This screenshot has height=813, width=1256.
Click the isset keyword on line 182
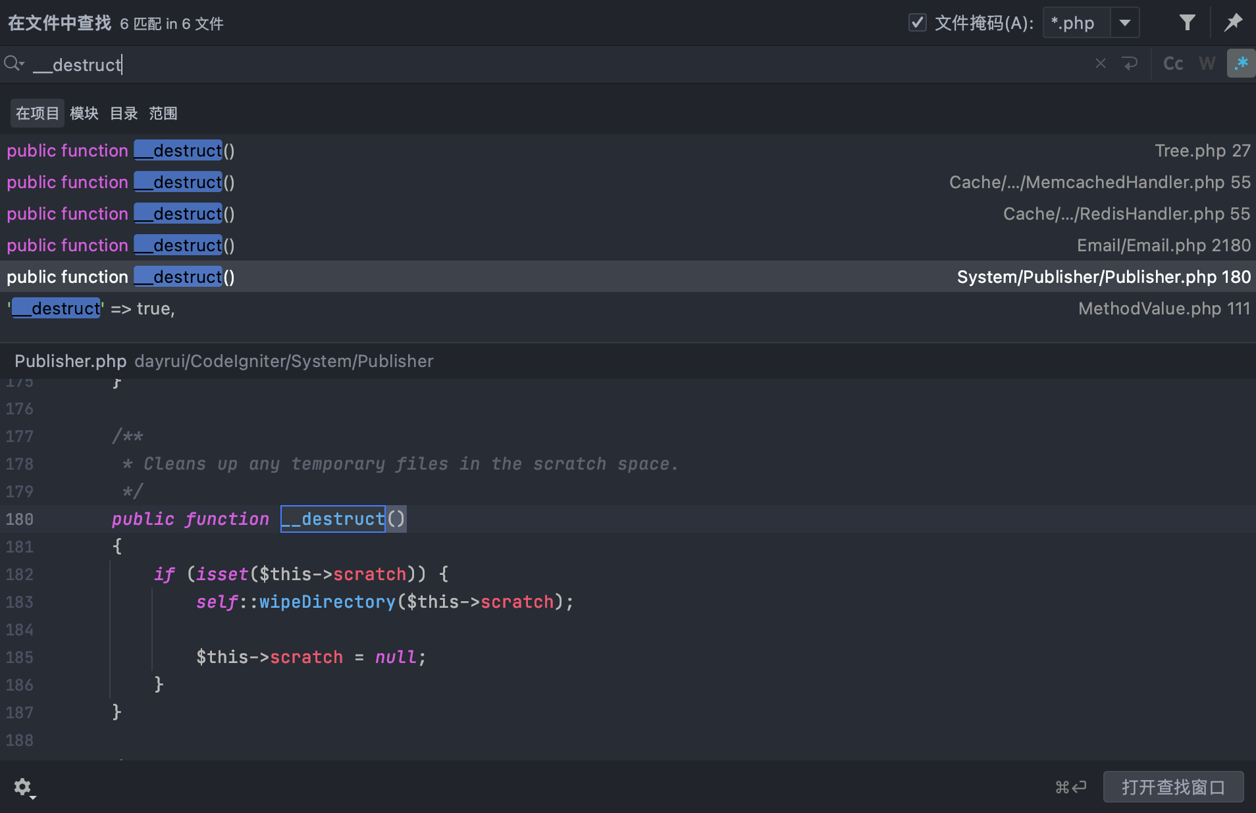222,574
